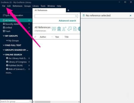Click the Share Library person-plus icon
This screenshot has height=103, width=134.
click(x=64, y=29)
